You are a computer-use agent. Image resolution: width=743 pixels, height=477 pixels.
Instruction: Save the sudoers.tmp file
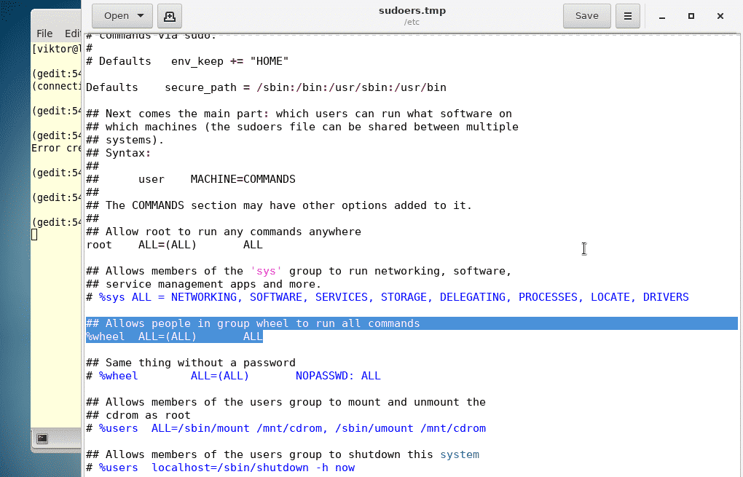pos(586,15)
